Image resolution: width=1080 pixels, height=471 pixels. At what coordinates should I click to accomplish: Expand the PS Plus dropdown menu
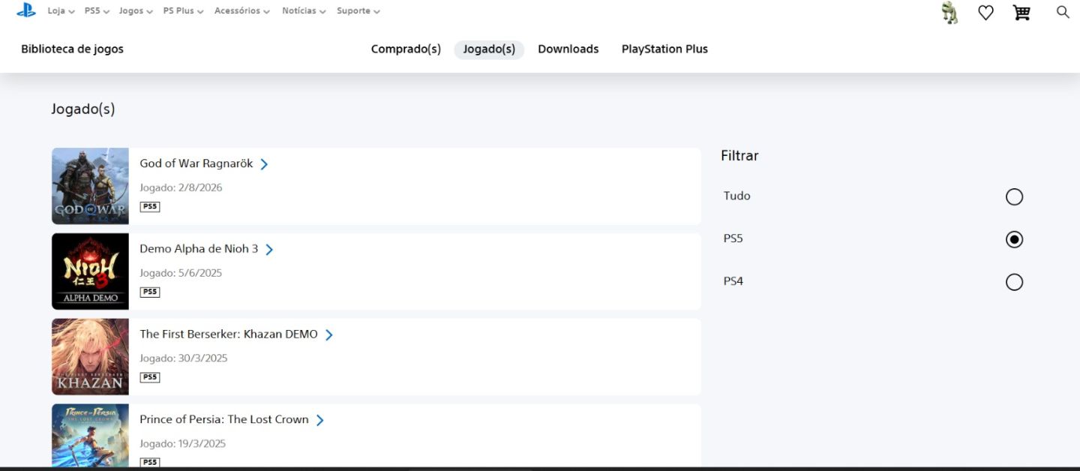point(184,11)
